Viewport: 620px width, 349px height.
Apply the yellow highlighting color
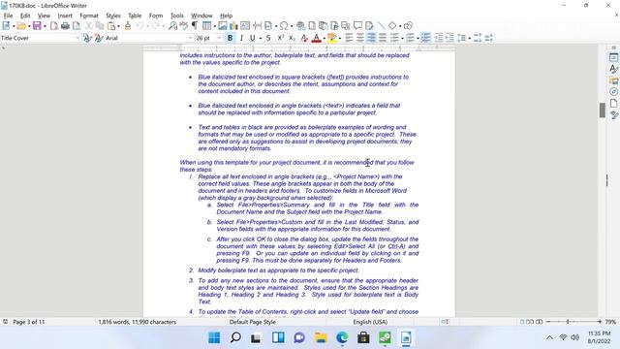(331, 38)
